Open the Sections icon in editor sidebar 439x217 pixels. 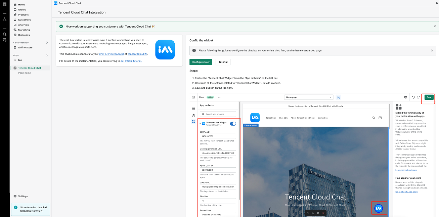(x=193, y=109)
